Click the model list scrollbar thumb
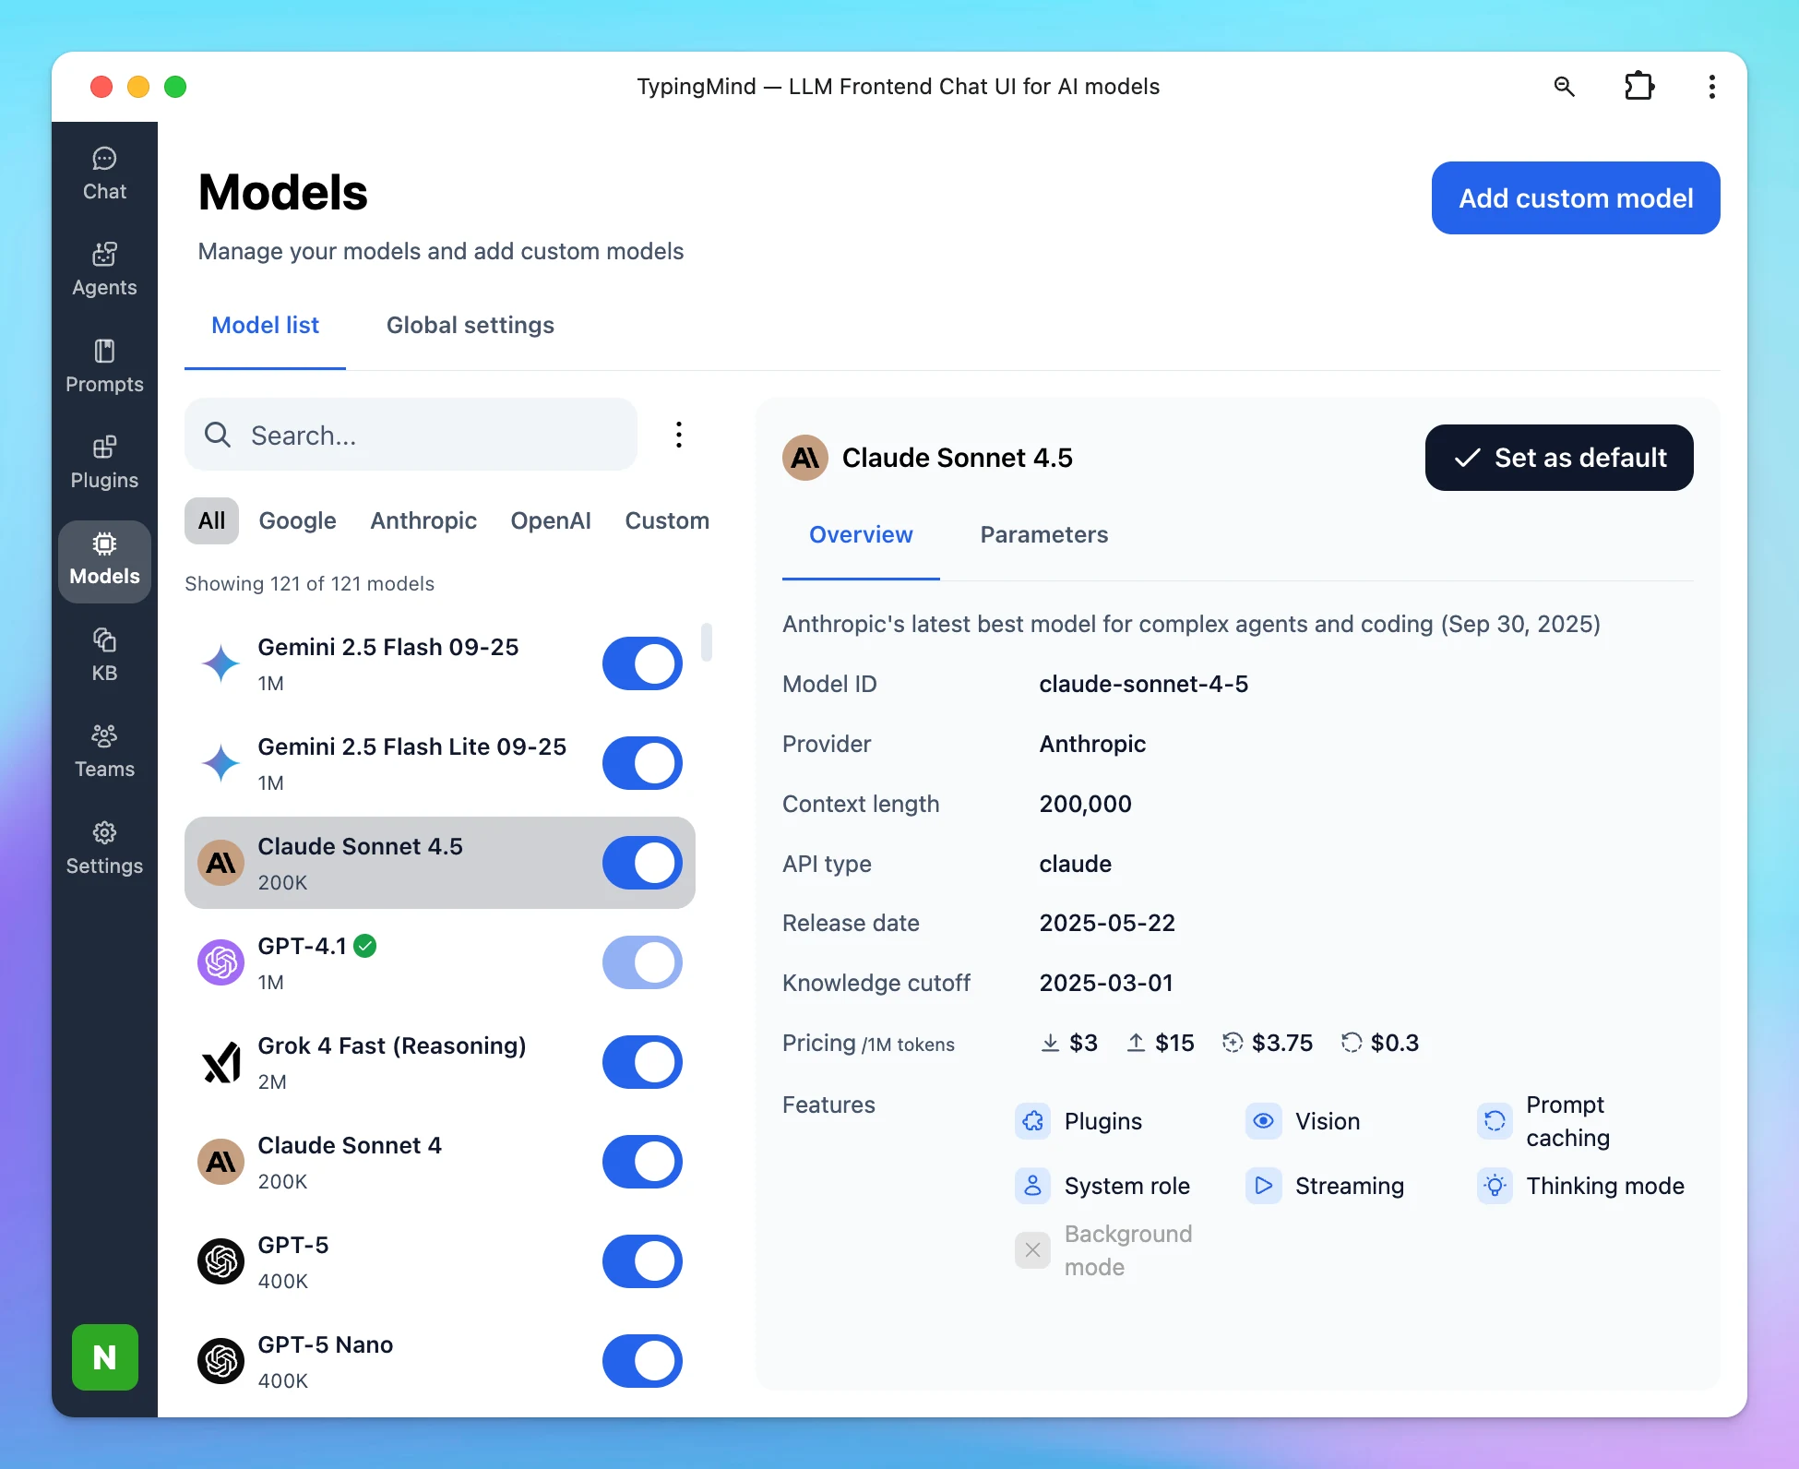The height and width of the screenshot is (1469, 1799). [x=707, y=642]
